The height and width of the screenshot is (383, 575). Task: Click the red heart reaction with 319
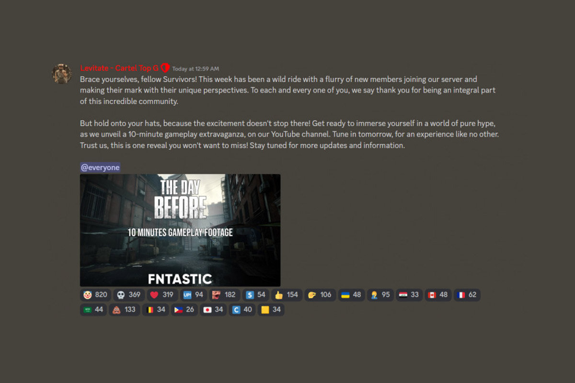click(162, 295)
